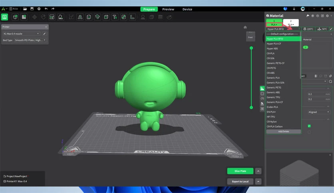The height and width of the screenshot is (193, 334).
Task: Click the layer slider top handle
Action: coord(251,48)
